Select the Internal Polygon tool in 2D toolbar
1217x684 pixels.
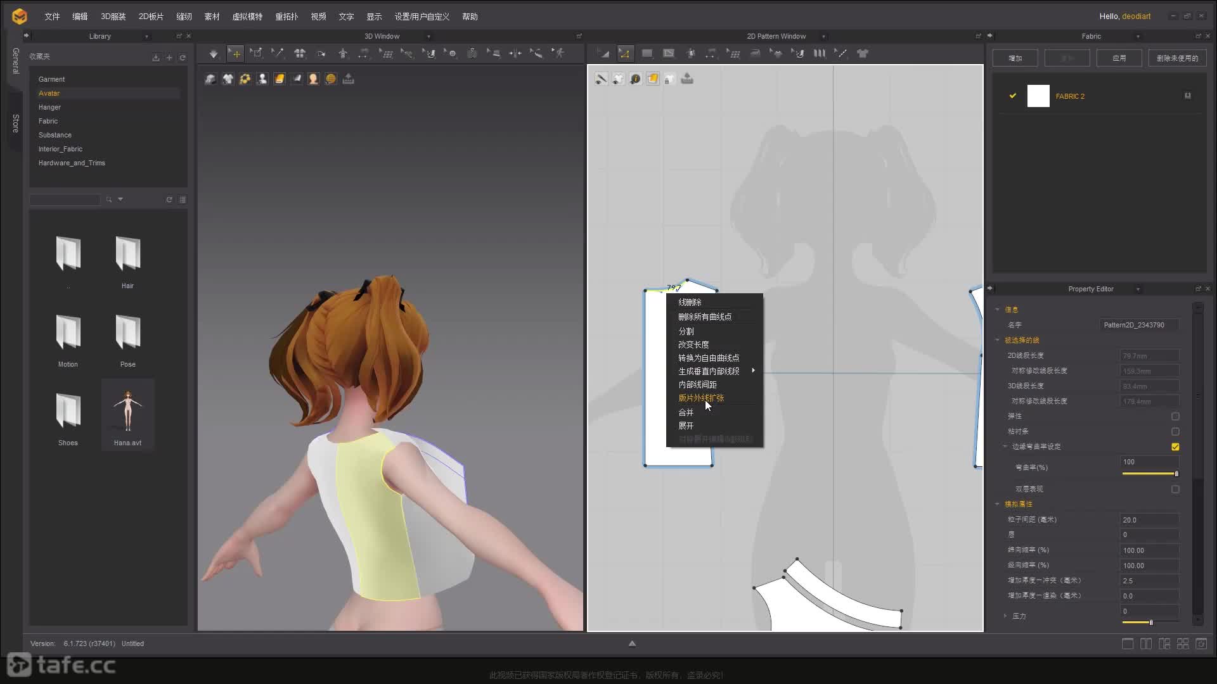click(669, 54)
